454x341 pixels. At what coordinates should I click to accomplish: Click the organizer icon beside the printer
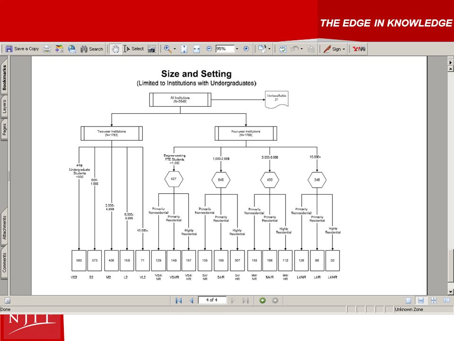coord(60,49)
